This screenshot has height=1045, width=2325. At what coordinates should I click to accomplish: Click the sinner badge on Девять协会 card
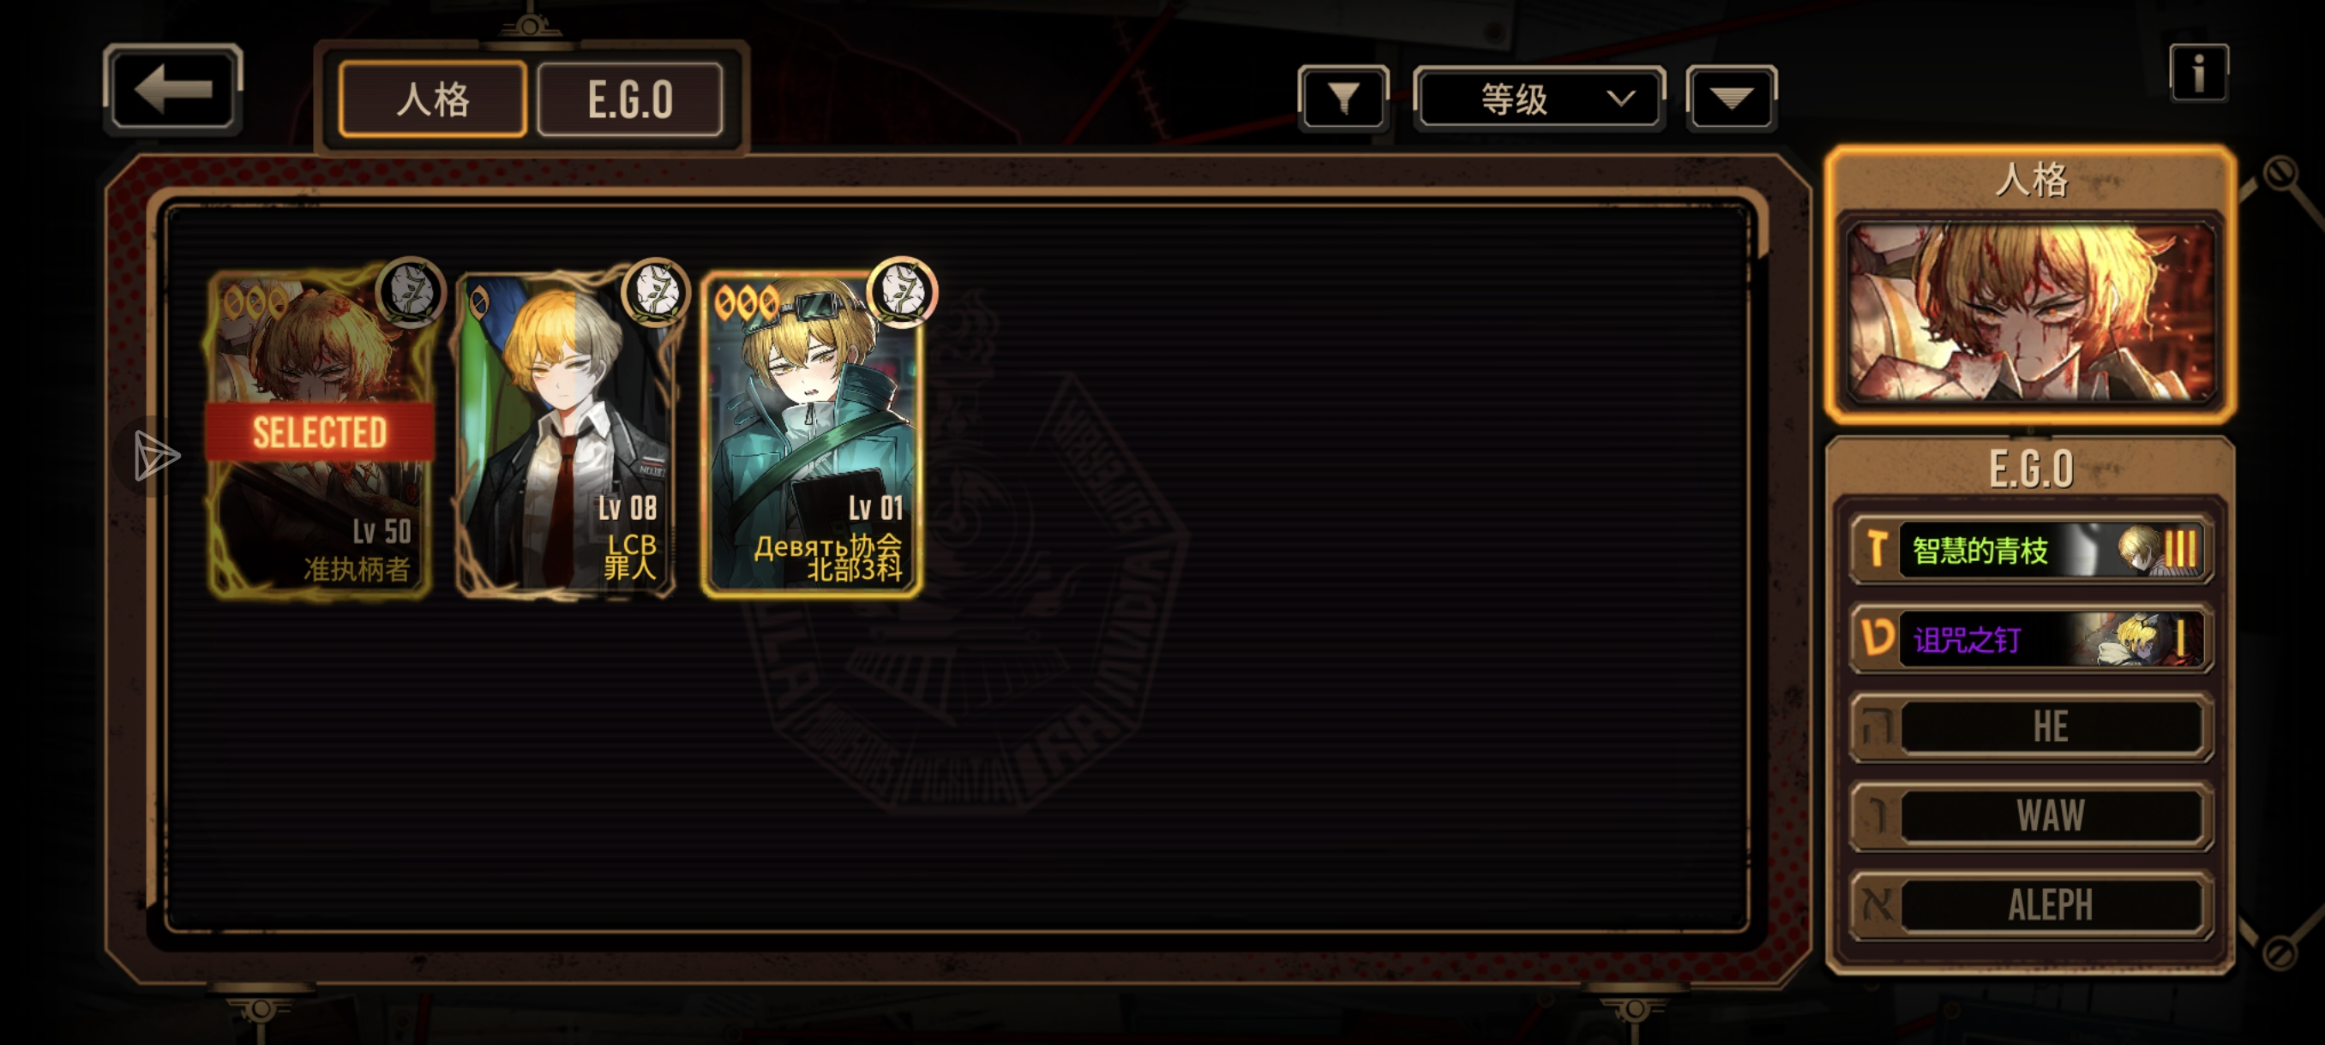click(902, 291)
